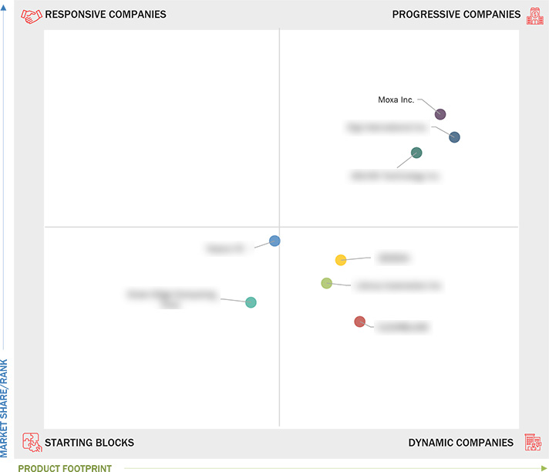The image size is (549, 472).
Task: Select the dark green dot in Progressive quadrant
Action: click(416, 153)
